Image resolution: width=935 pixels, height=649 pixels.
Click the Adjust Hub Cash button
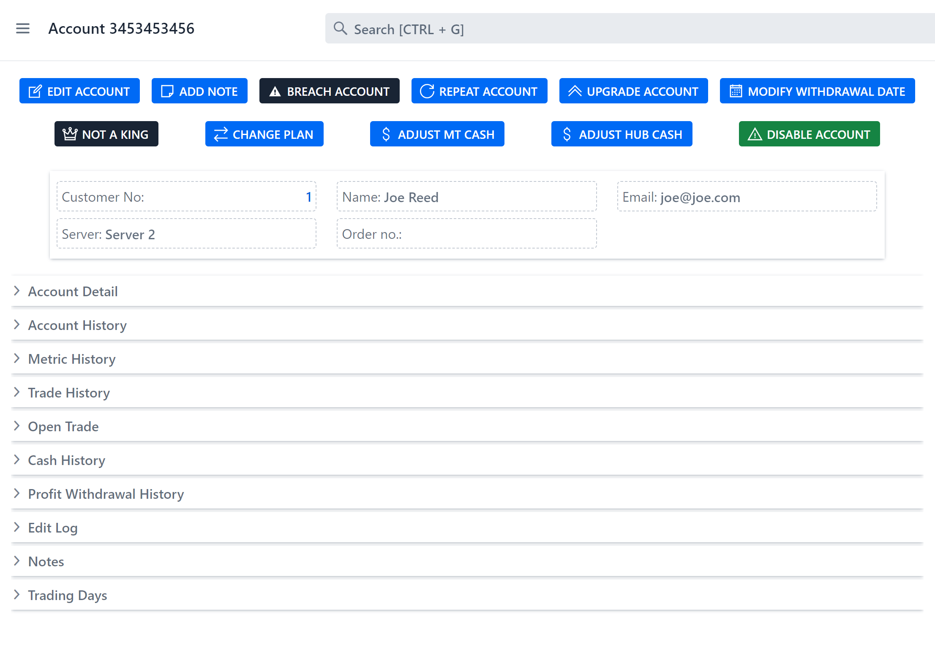pyautogui.click(x=621, y=134)
